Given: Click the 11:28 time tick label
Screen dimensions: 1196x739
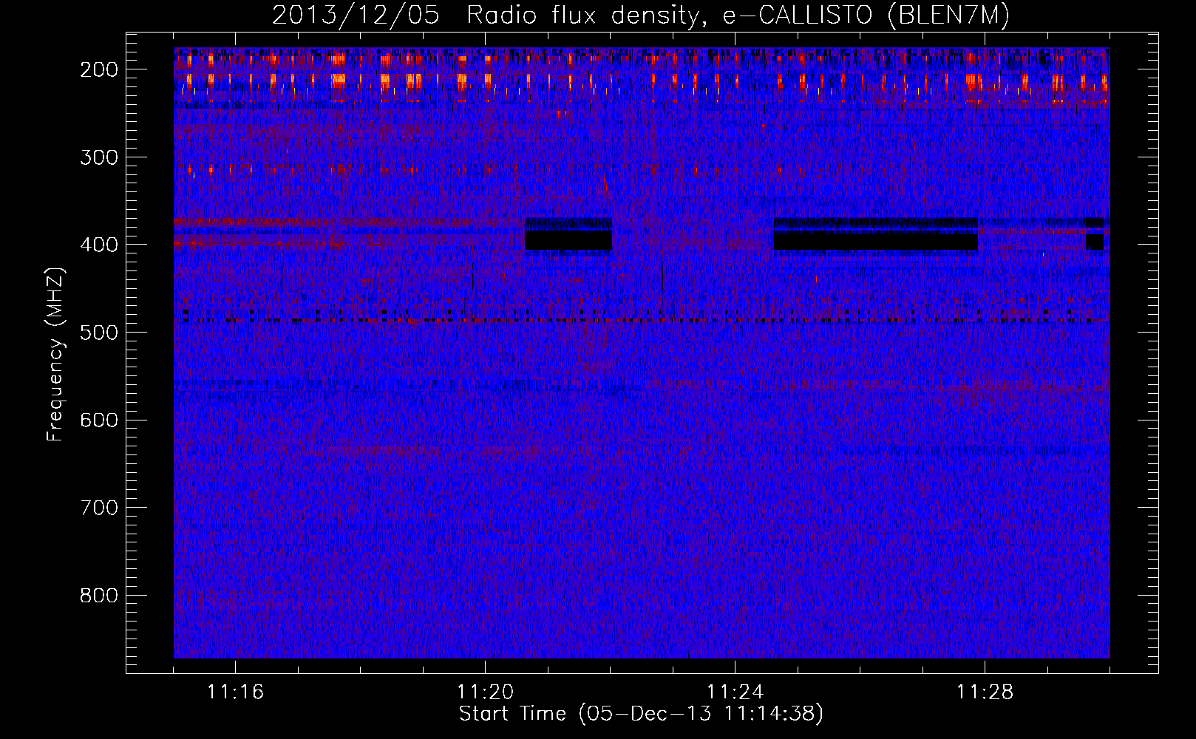Looking at the screenshot, I should [985, 692].
